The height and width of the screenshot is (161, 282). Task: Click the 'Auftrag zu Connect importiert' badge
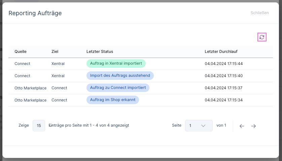(118, 88)
